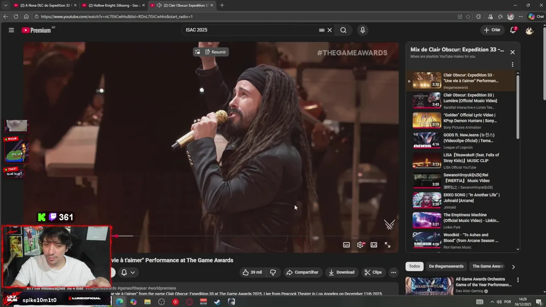
Task: Add this page to favorites with the star
Action: click(x=468, y=17)
